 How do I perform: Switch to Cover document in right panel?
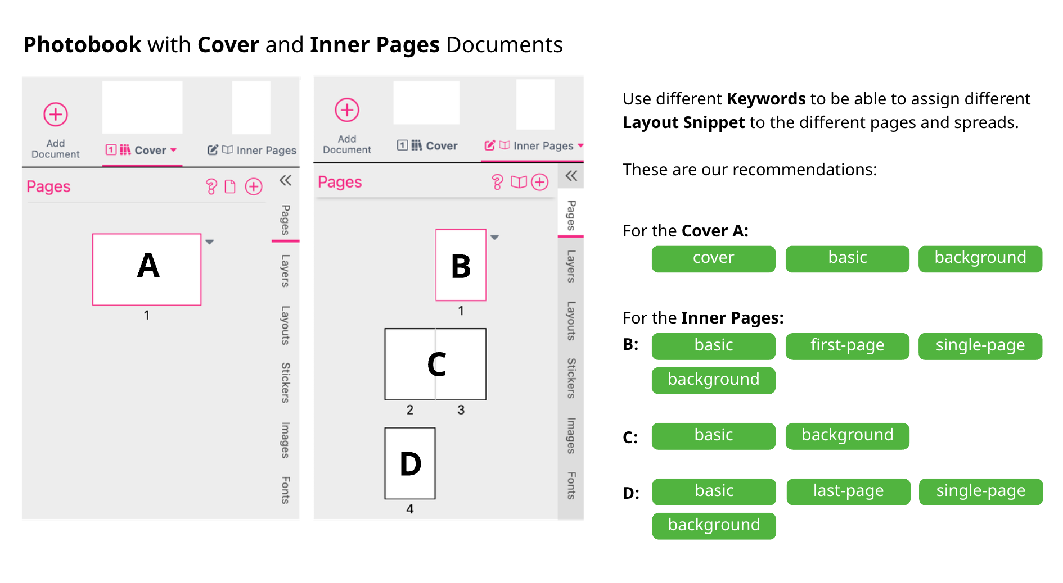(x=427, y=145)
